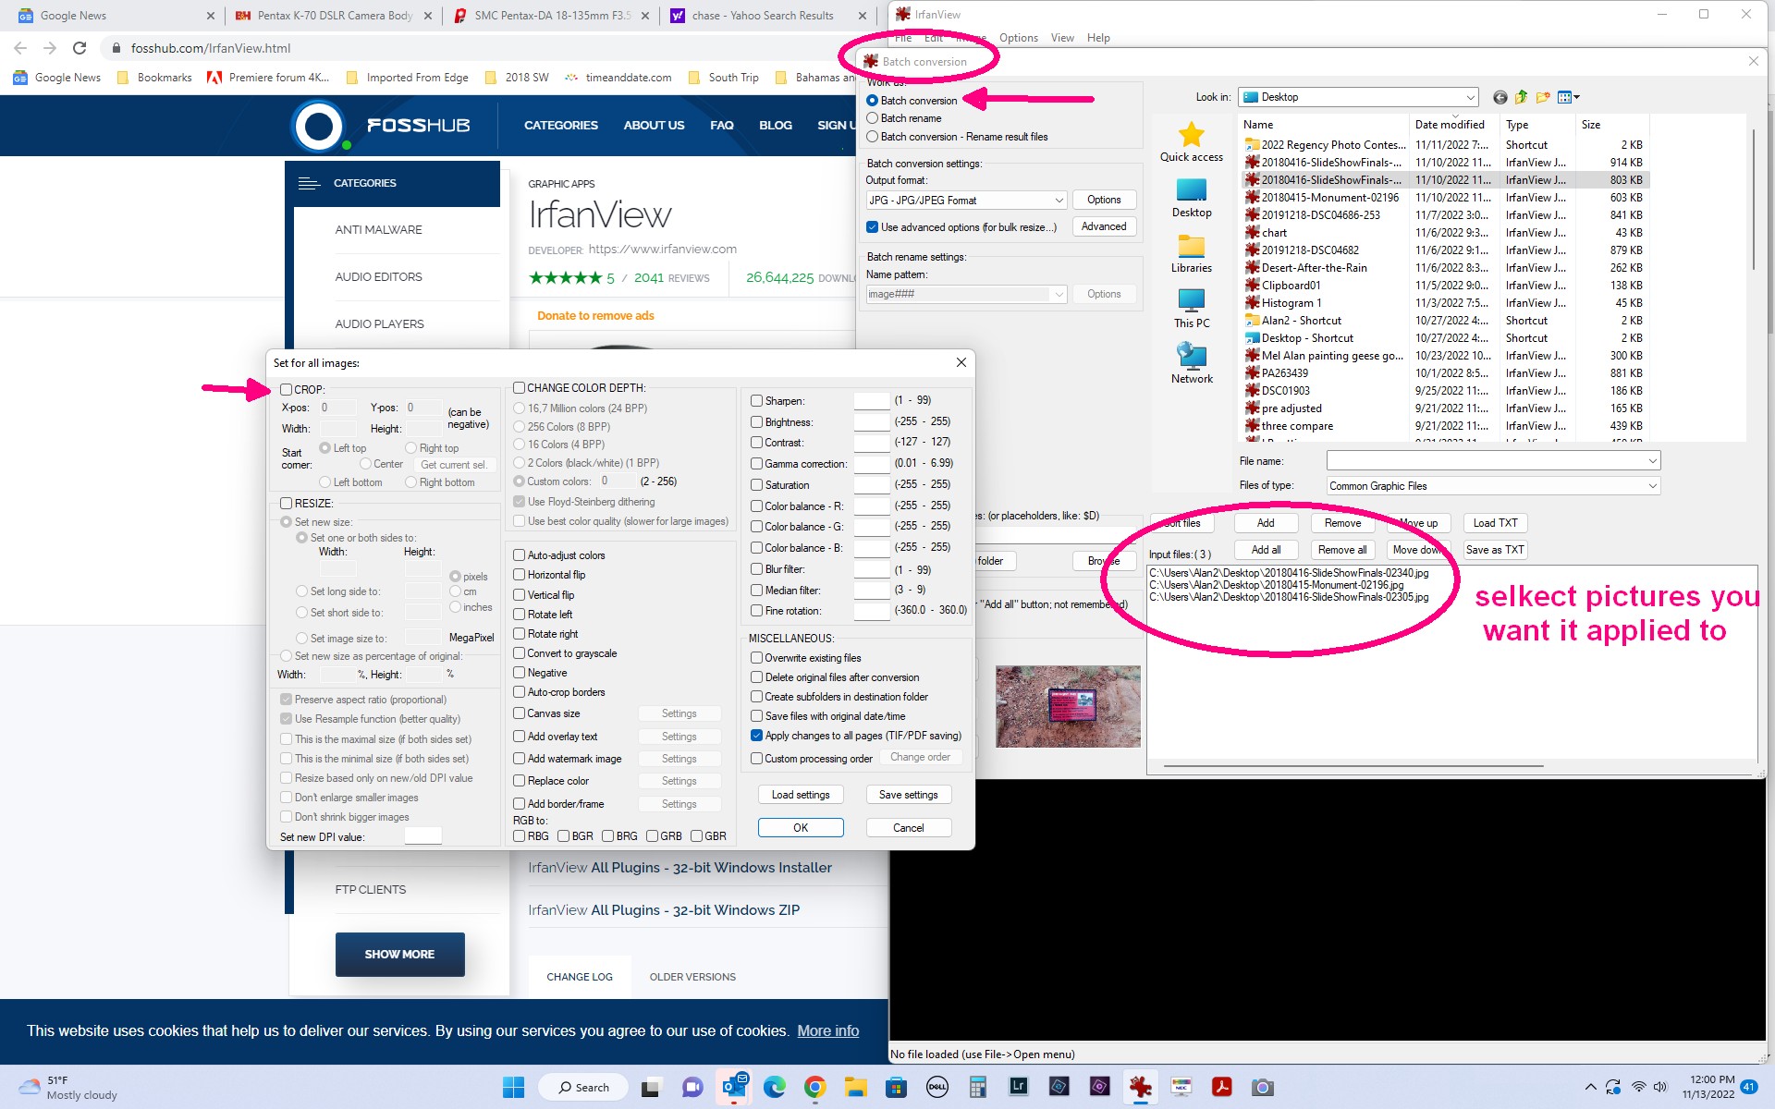Screen dimensions: 1775x1109
Task: Toggle Use advanced options for bulk resize
Action: (872, 227)
